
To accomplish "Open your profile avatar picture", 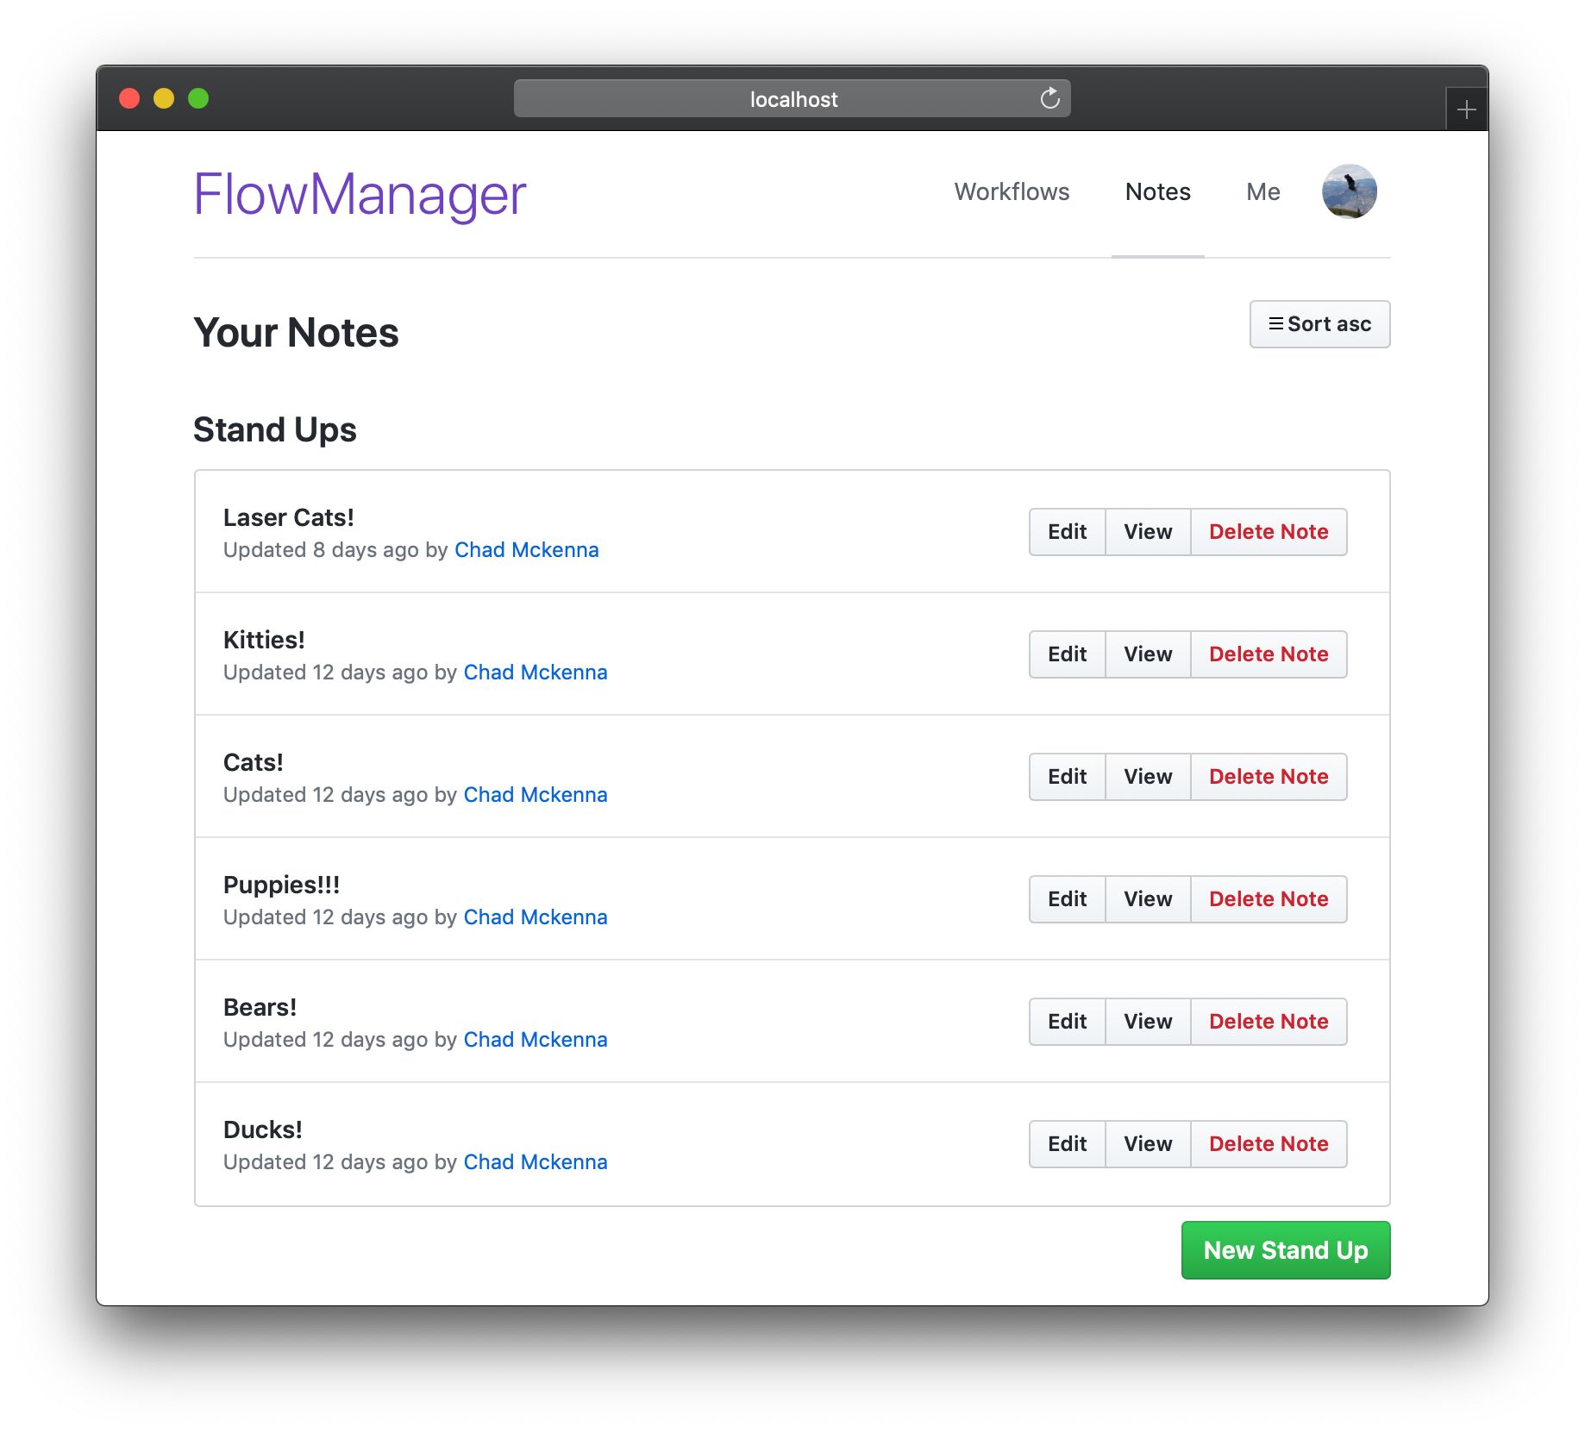I will [x=1350, y=191].
